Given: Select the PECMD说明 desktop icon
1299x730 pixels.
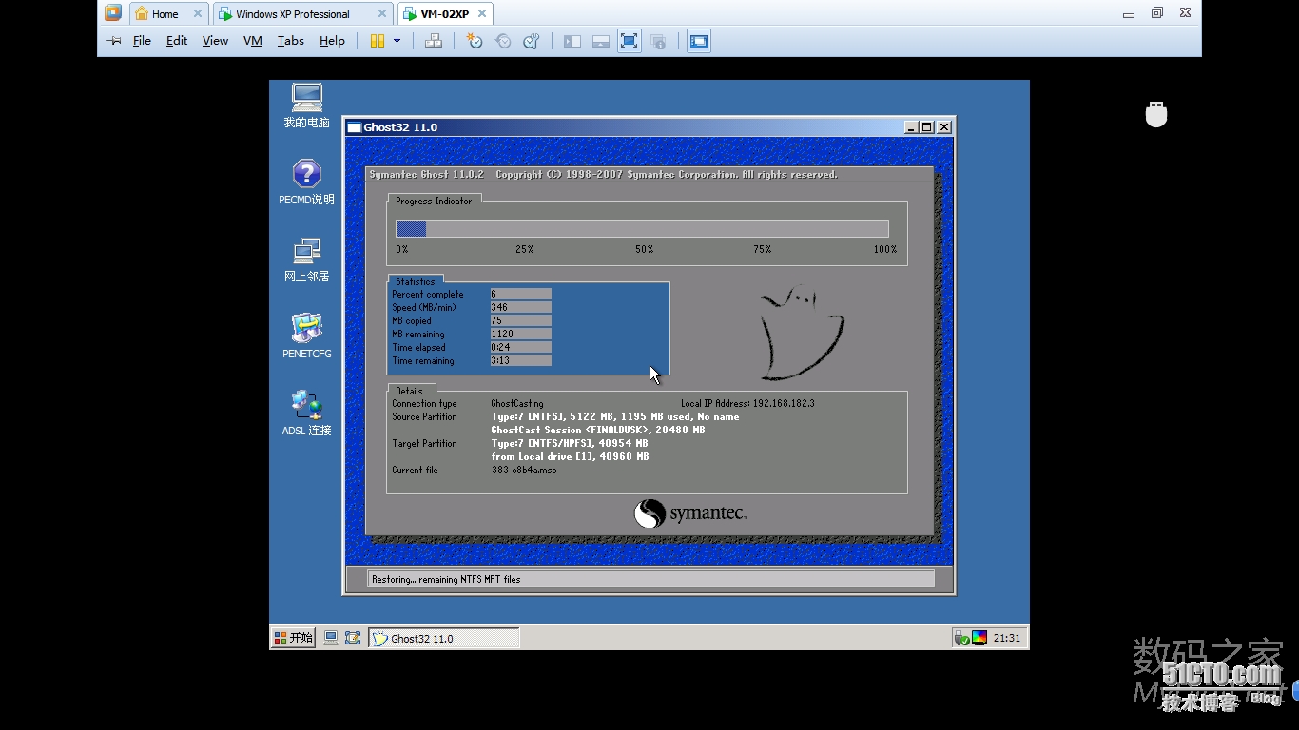Looking at the screenshot, I should pos(306,182).
